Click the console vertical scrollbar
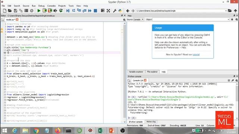The image size is (239, 134). (x=237, y=101)
